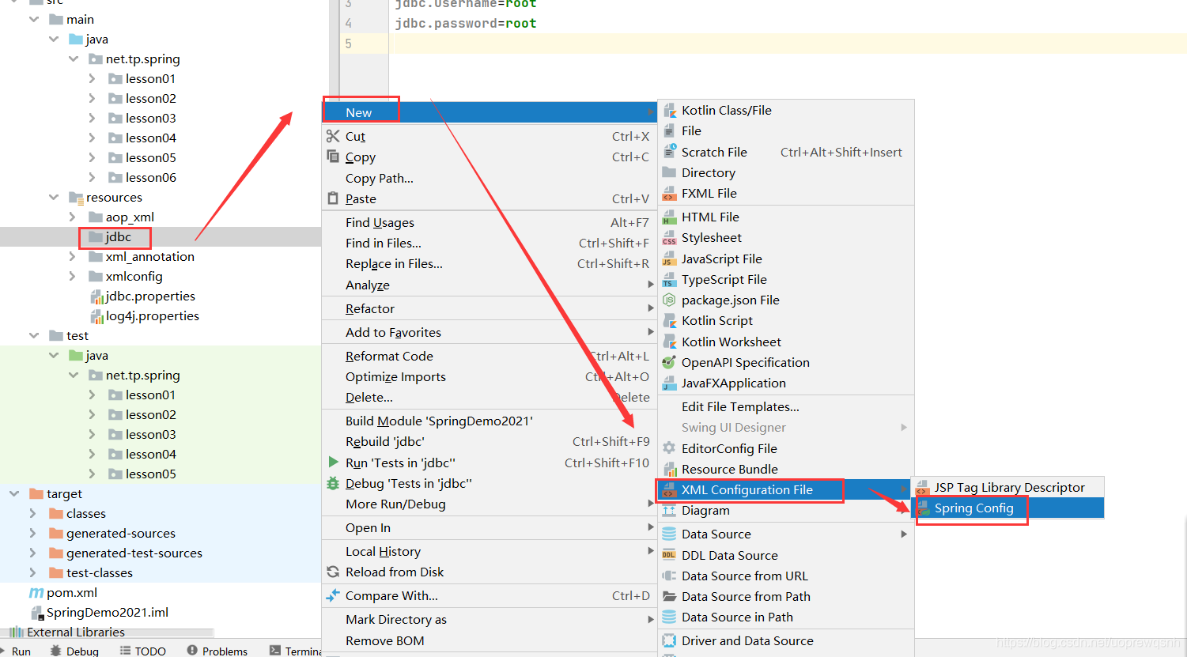Select Spring Config in submenu
Screen dimensions: 1187x657
click(1009, 508)
